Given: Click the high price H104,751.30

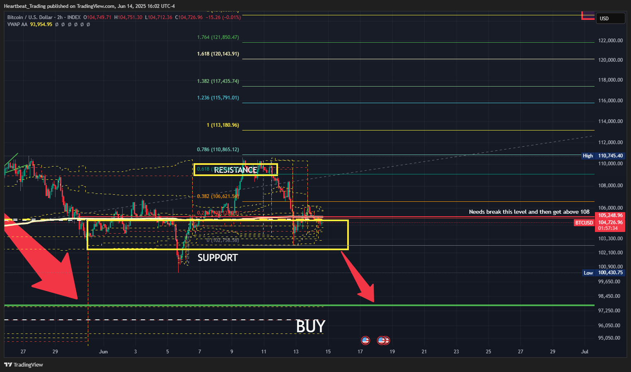Looking at the screenshot, I should [x=128, y=17].
